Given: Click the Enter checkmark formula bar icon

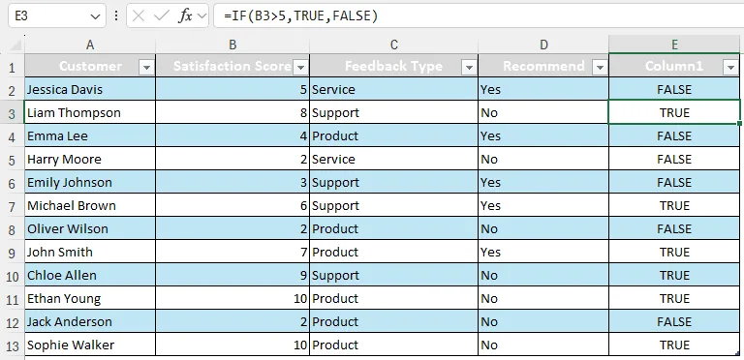Looking at the screenshot, I should 162,16.
